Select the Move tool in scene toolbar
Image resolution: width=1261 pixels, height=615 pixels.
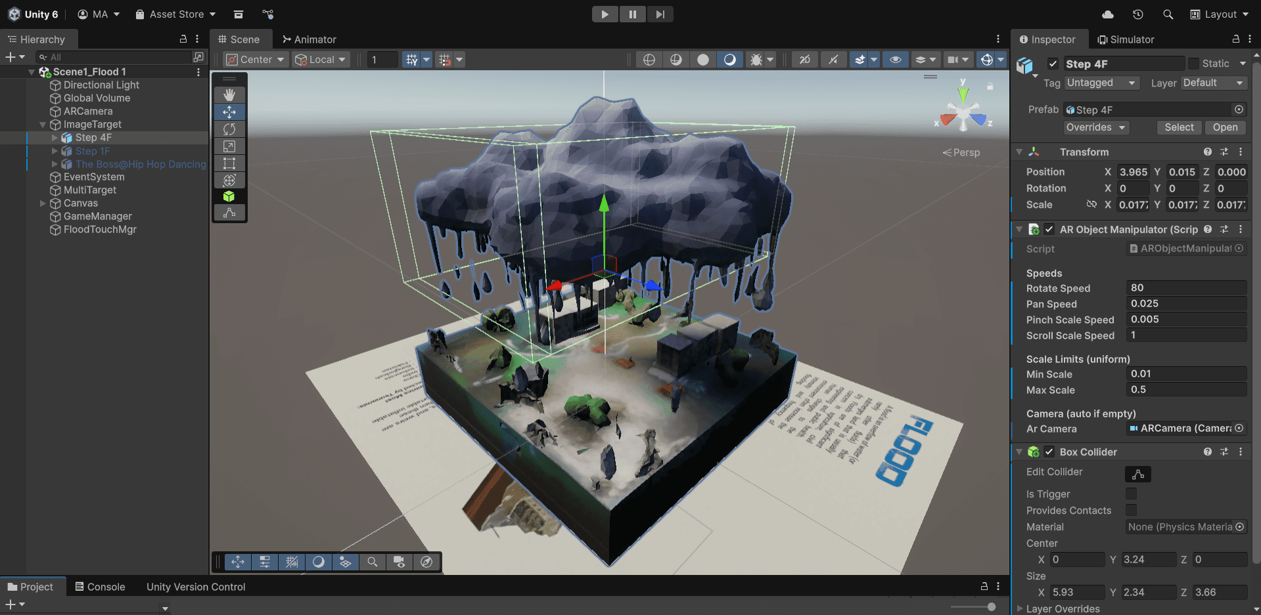click(229, 112)
